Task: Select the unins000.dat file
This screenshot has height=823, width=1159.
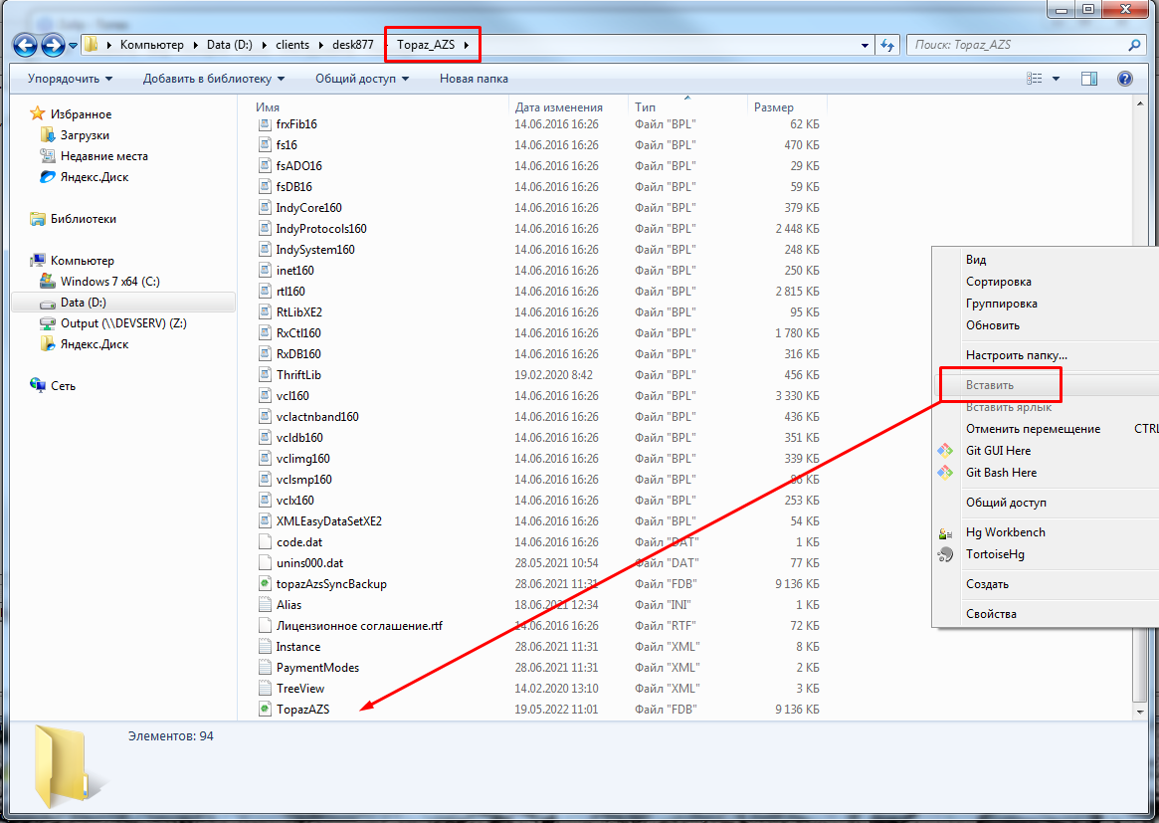Action: pyautogui.click(x=309, y=563)
